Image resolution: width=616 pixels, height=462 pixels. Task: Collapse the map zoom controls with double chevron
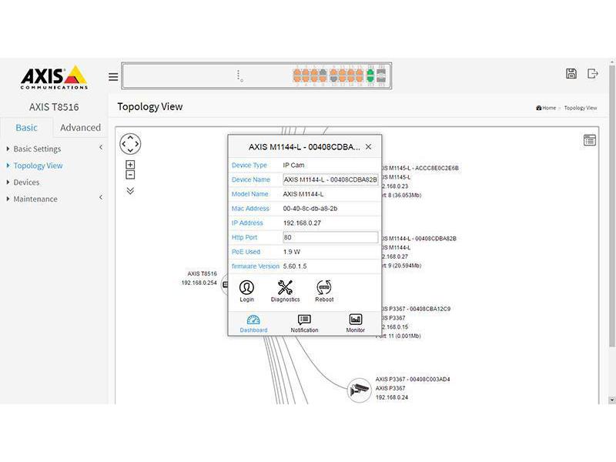[130, 191]
